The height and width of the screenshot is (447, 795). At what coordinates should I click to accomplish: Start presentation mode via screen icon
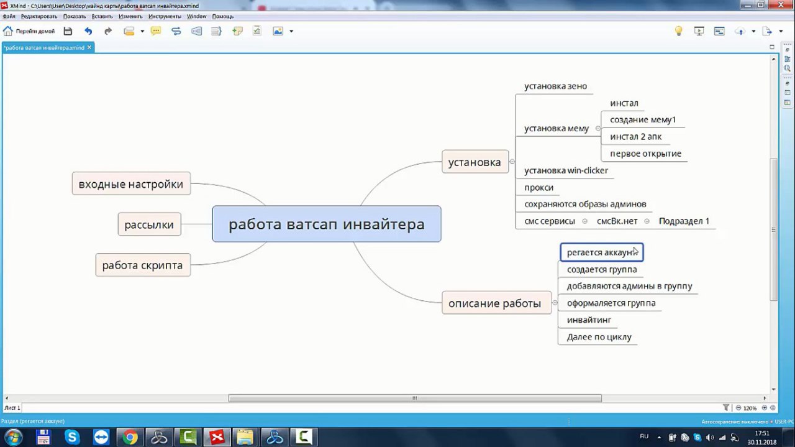click(699, 31)
